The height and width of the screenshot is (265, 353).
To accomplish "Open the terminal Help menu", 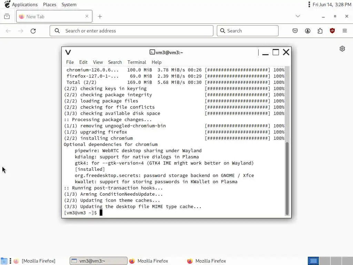I will [x=157, y=62].
